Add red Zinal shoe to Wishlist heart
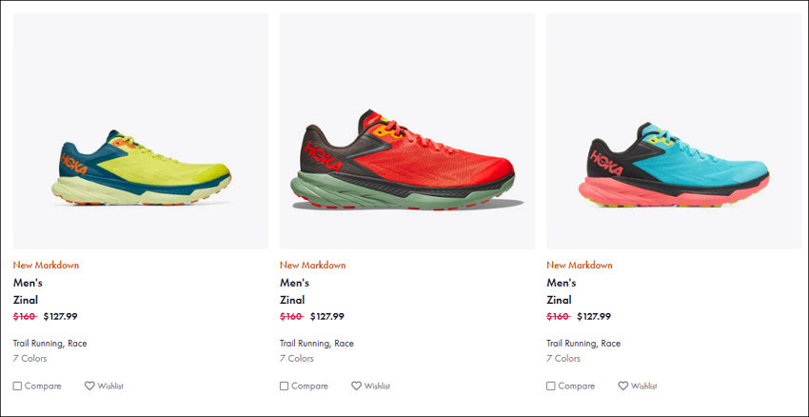 tap(357, 386)
